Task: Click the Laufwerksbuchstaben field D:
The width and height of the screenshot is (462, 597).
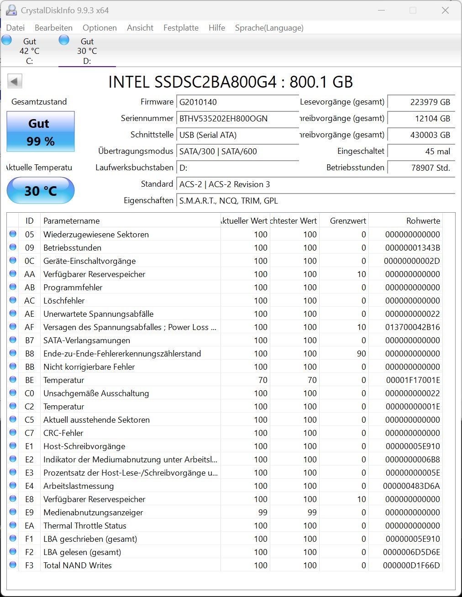Action: (237, 168)
